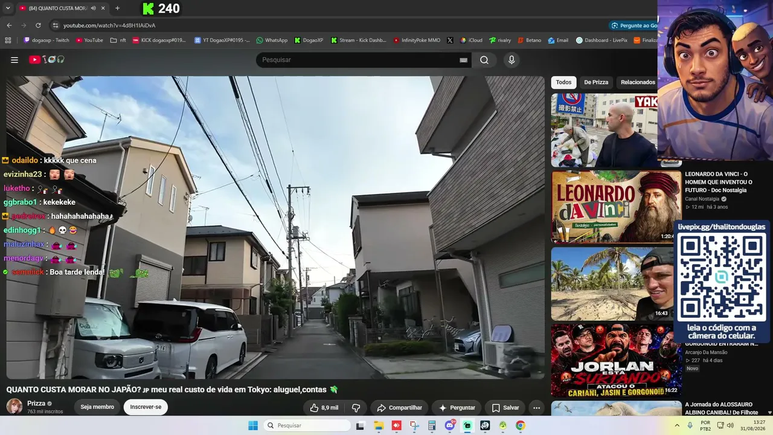Mute the tab via its audio icon
The image size is (773, 435).
[93, 8]
